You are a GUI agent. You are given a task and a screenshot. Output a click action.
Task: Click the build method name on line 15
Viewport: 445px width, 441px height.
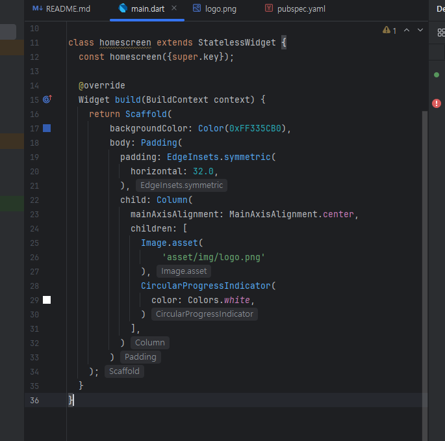click(128, 100)
